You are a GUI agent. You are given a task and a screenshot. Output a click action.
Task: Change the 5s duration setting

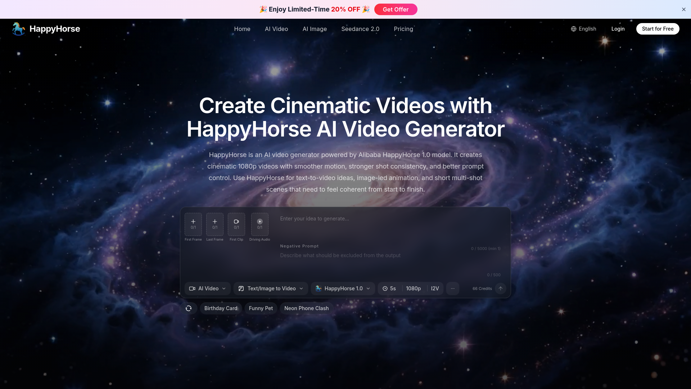coord(390,289)
